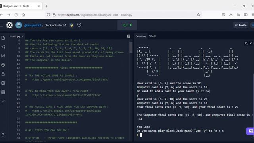Close the blackjack-start-1 browser tab
Image resolution: width=254 pixels, height=143 pixels.
click(x=39, y=6)
